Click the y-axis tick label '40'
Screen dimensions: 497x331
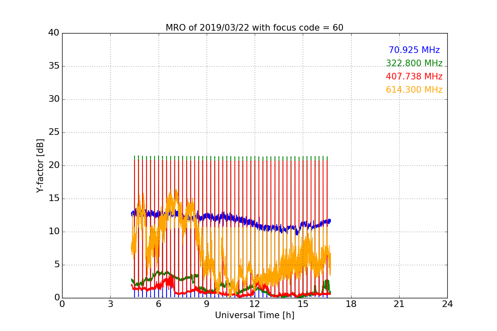click(x=53, y=33)
